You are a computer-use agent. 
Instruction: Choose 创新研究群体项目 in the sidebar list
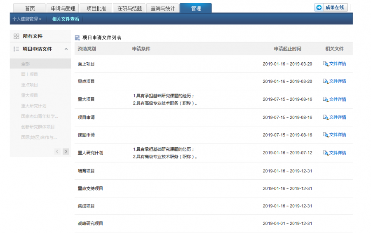38,127
